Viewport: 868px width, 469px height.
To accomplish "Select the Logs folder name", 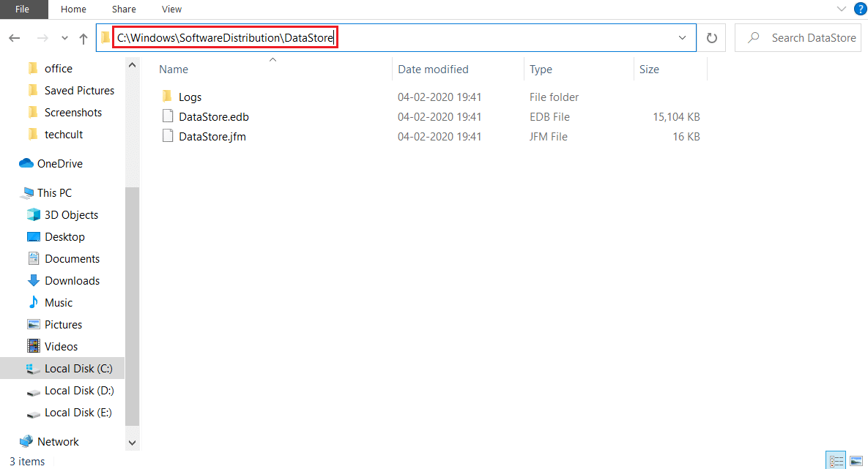I will pos(190,97).
